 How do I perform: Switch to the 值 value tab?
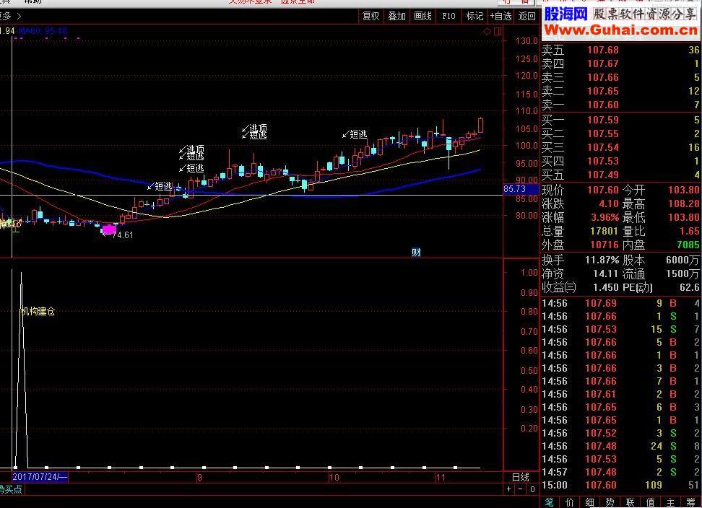pos(650,502)
